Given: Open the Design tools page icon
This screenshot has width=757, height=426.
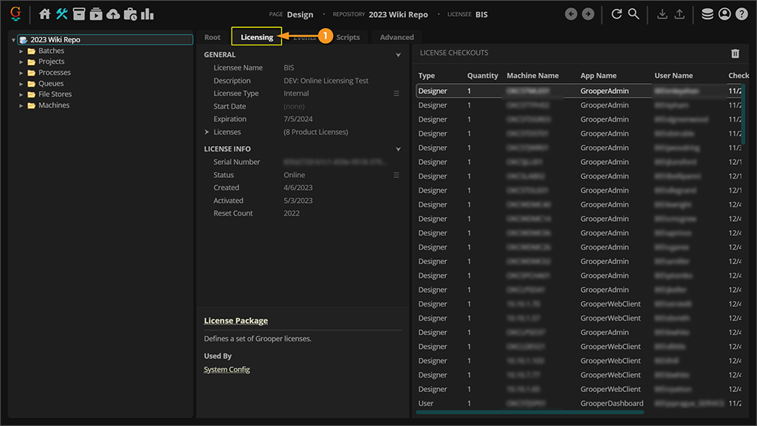Looking at the screenshot, I should click(x=62, y=14).
